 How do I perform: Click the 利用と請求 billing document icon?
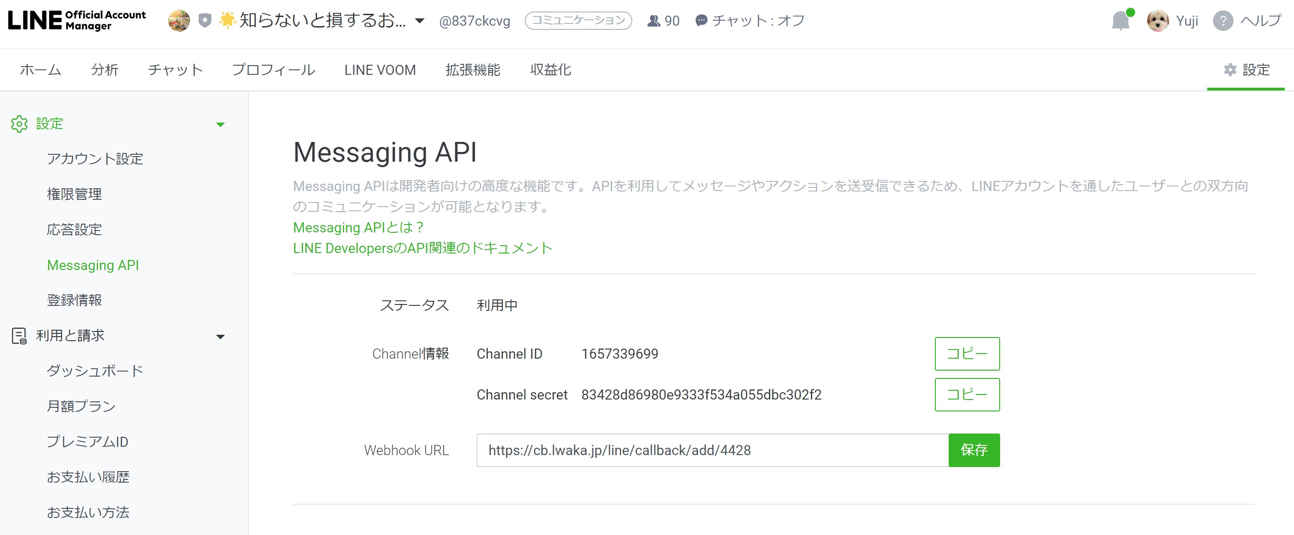pos(19,336)
